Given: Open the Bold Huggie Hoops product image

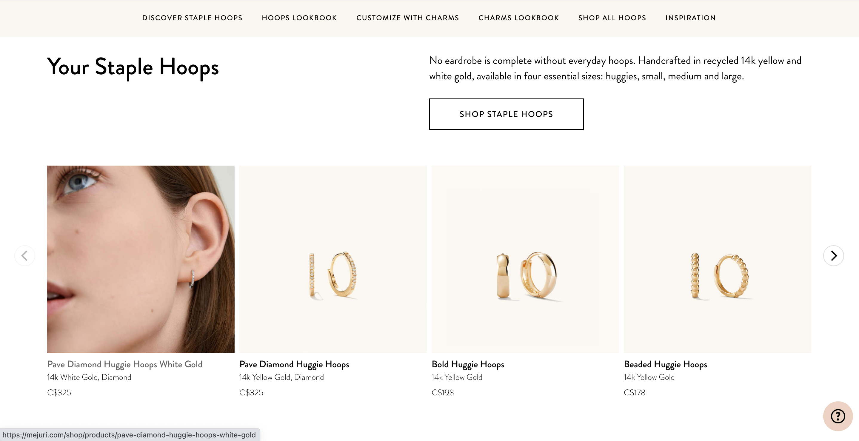Looking at the screenshot, I should (x=525, y=259).
